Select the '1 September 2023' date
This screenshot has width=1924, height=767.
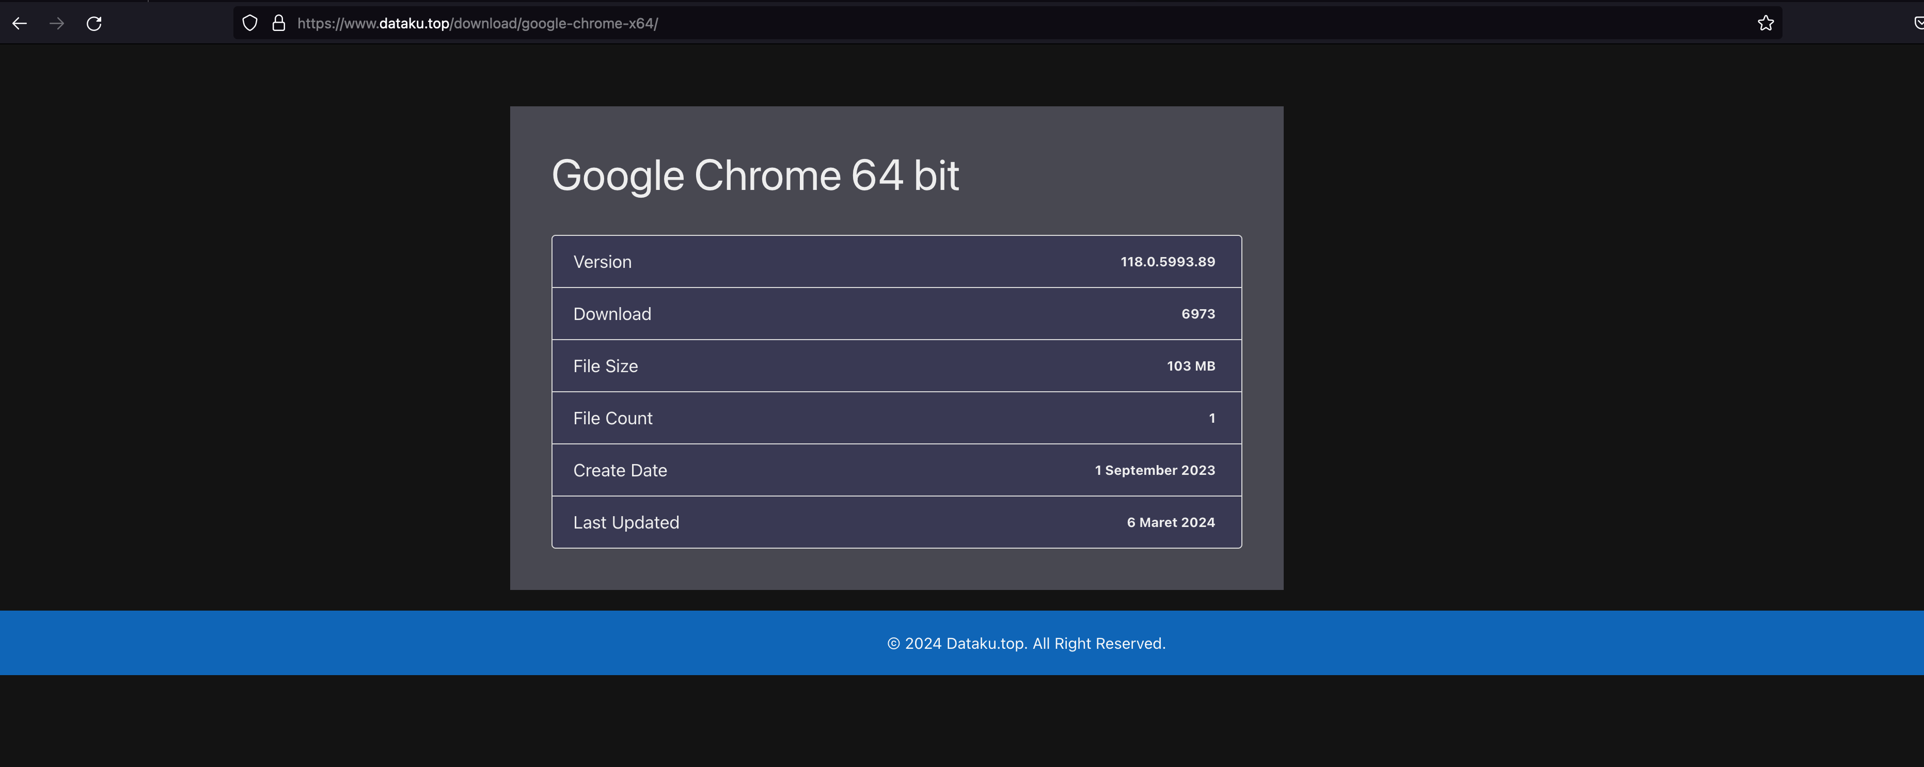pos(1155,471)
